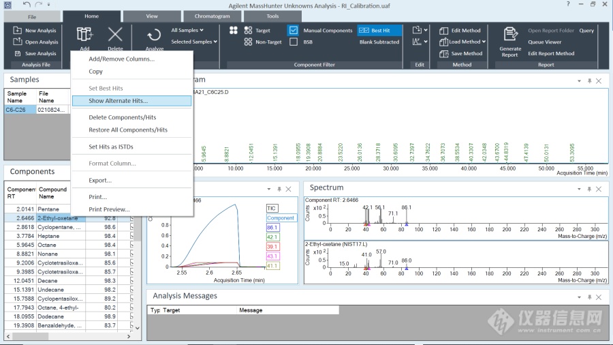Close the Chromatogram panel
This screenshot has height=345, width=613.
click(x=599, y=81)
